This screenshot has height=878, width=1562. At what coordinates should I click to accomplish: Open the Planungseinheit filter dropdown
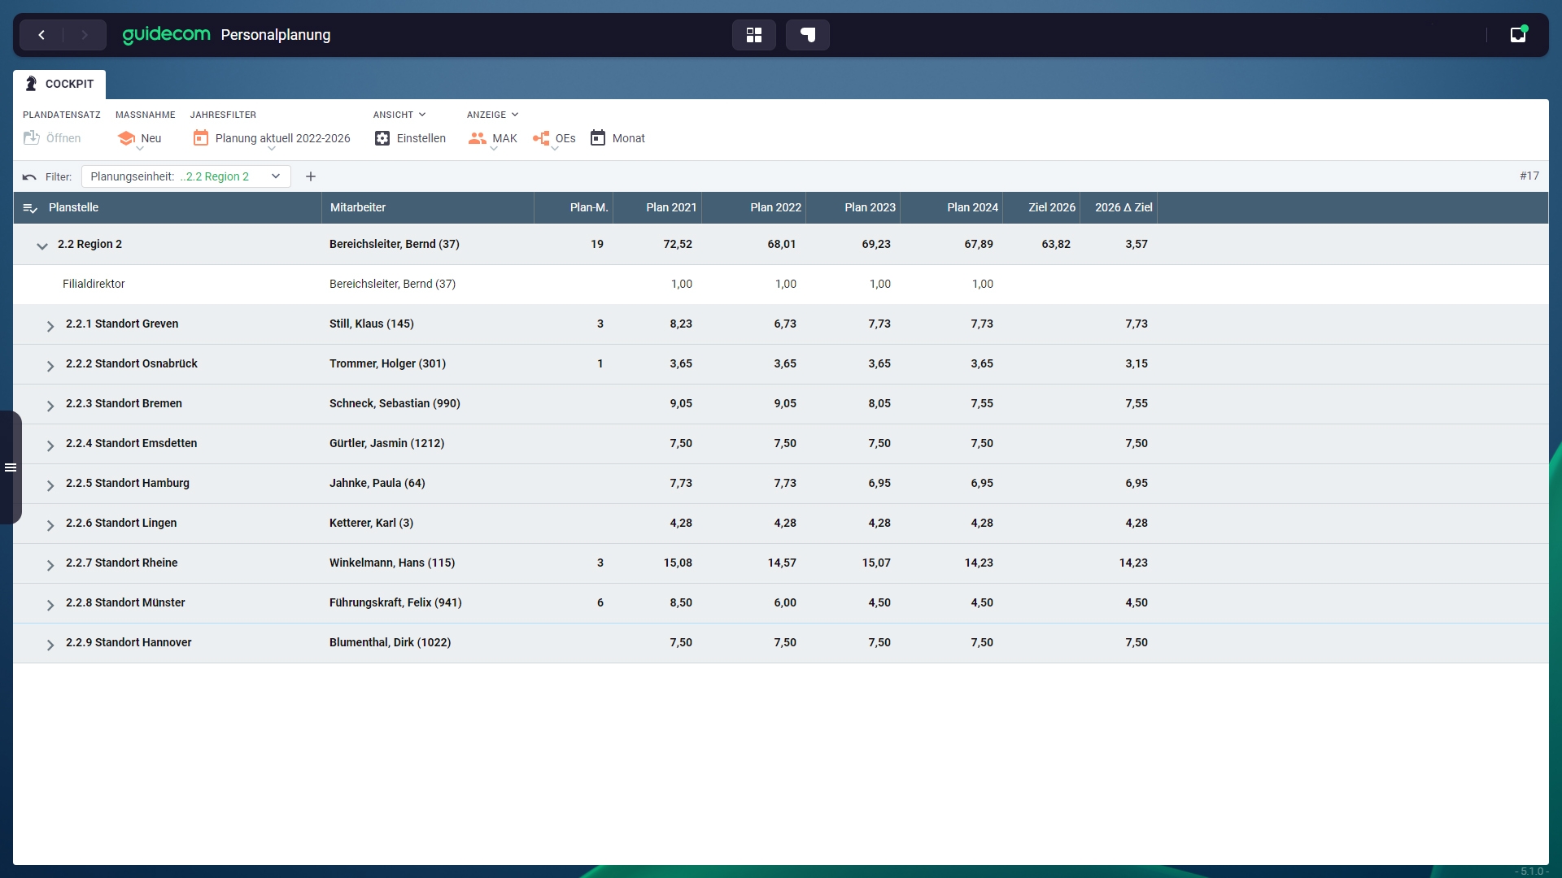[x=275, y=176]
